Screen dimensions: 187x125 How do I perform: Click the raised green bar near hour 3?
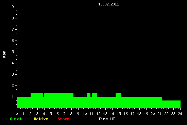37,95
